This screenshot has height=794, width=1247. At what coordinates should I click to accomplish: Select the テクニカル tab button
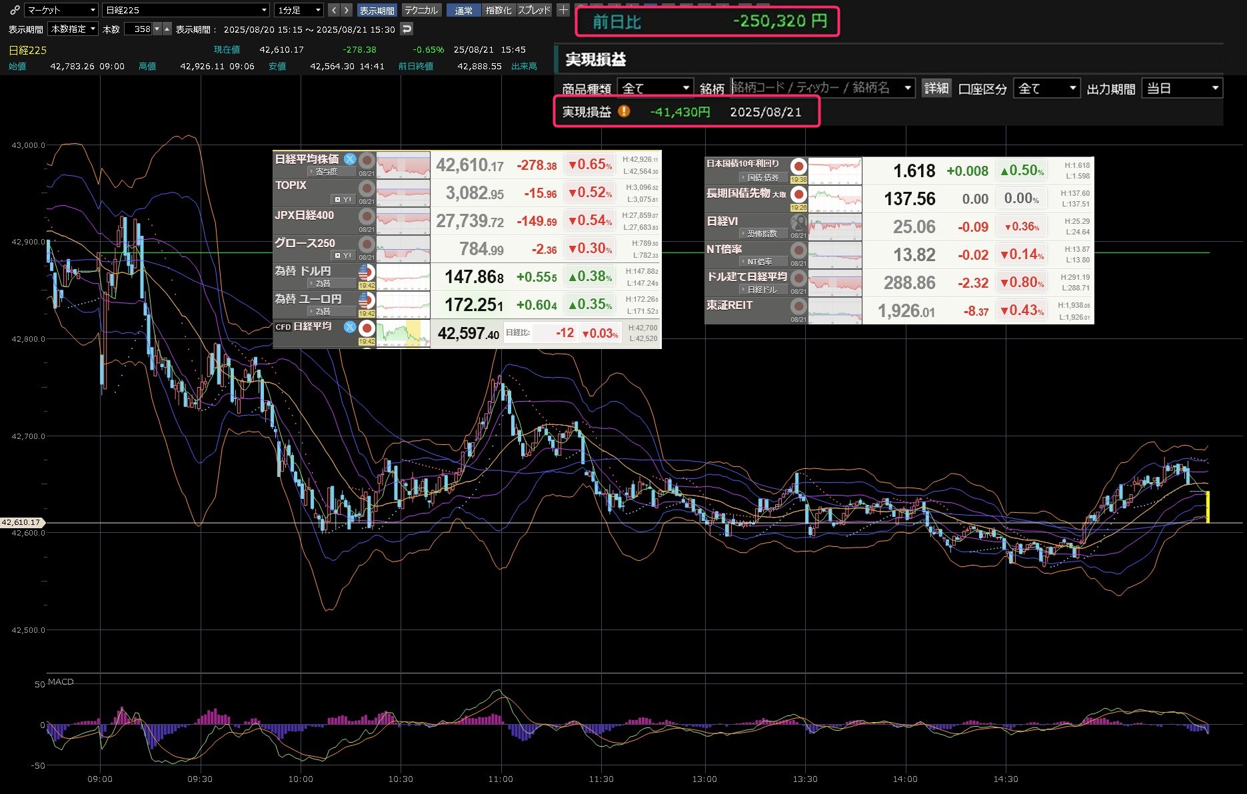click(x=421, y=10)
